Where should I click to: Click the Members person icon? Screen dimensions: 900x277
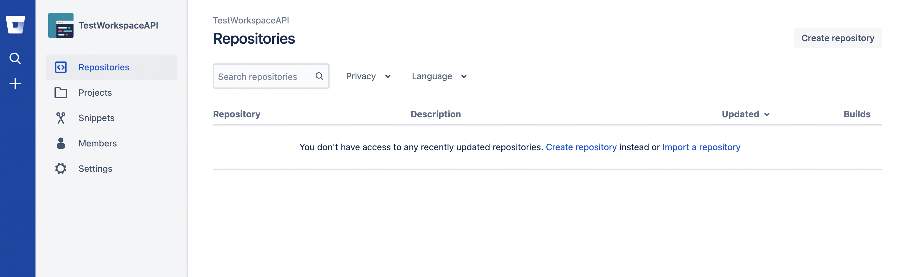[x=61, y=143]
